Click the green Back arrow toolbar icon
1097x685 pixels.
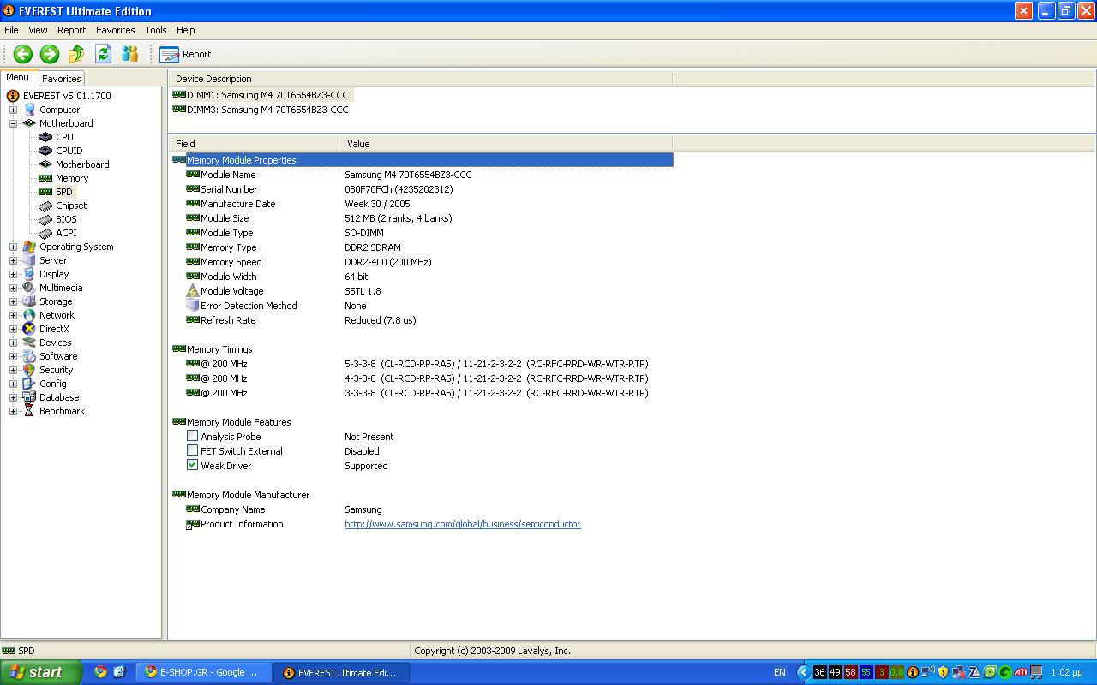tap(23, 54)
